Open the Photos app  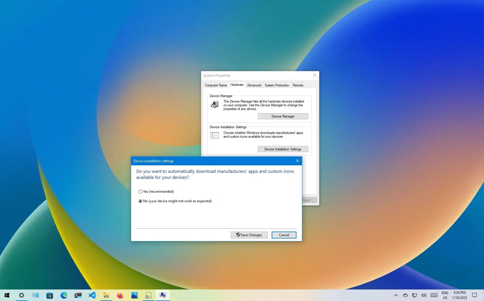[x=134, y=295]
